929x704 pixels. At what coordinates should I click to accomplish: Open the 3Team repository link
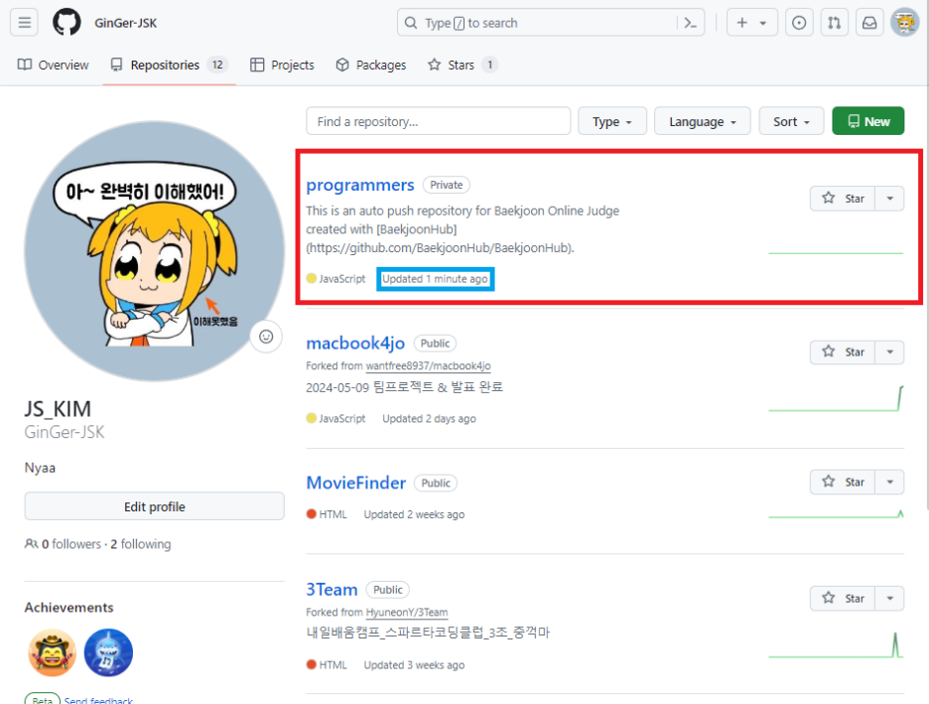[332, 590]
